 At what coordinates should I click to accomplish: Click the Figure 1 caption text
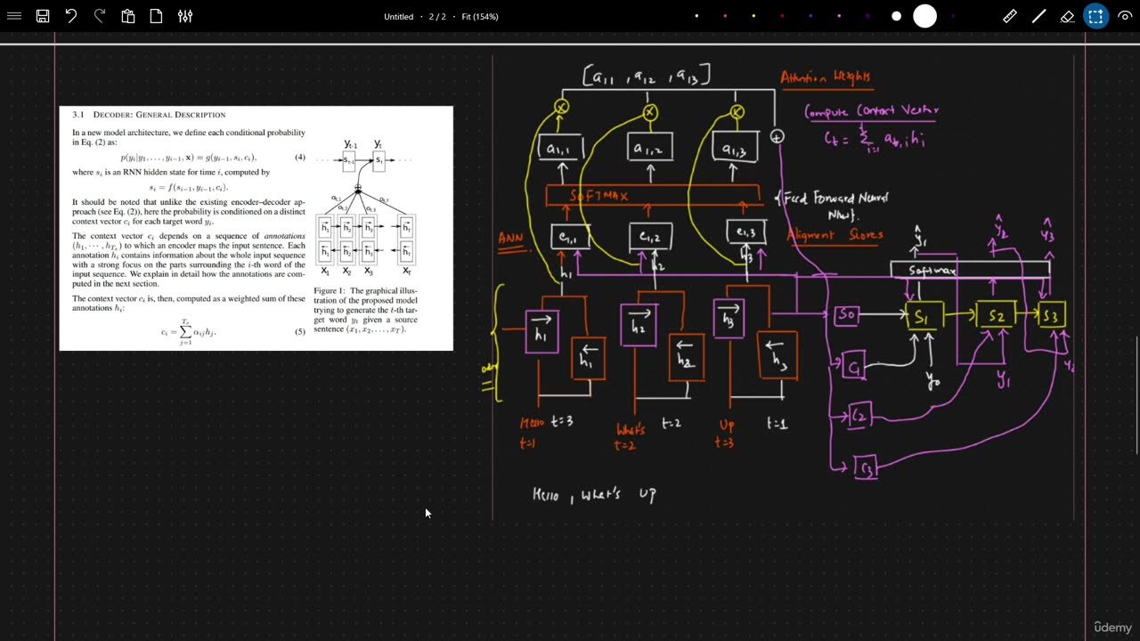coord(365,310)
